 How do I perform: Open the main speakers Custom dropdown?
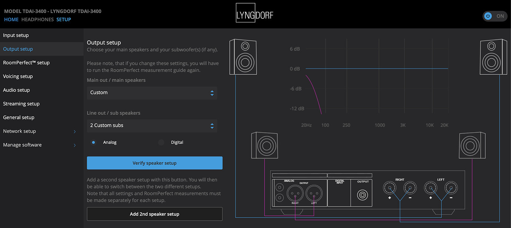point(152,93)
